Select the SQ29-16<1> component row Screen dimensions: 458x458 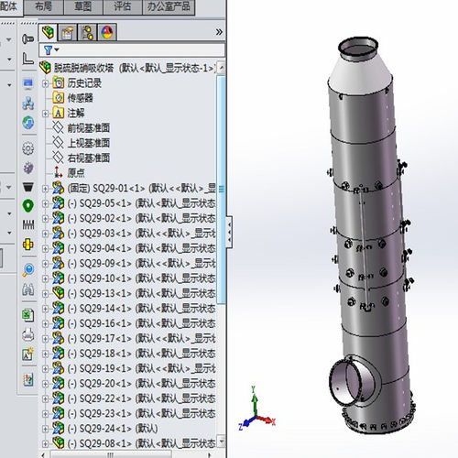tap(134, 323)
